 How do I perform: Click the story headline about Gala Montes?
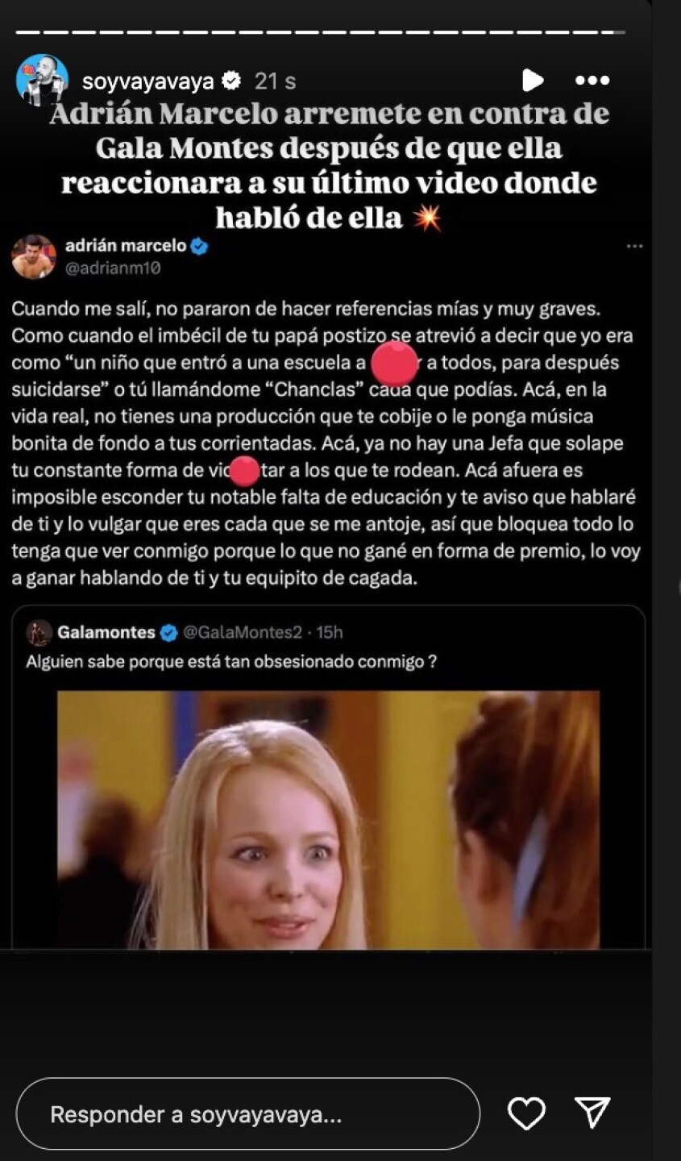point(329,165)
